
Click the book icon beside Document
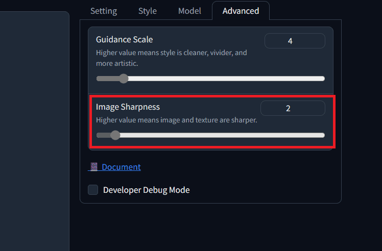(93, 167)
